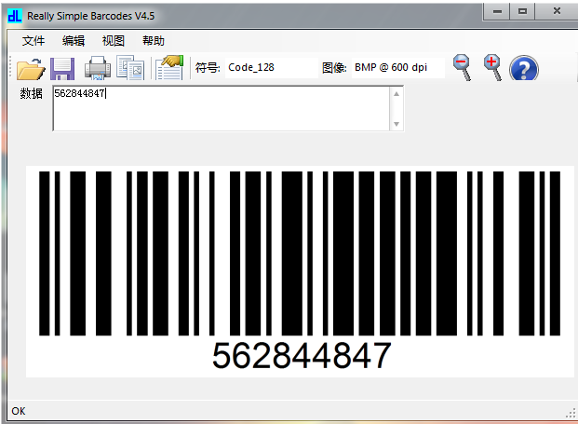Image resolution: width=578 pixels, height=424 pixels.
Task: Open the BMP @ 600 dpi image dropdown
Action: [x=398, y=67]
